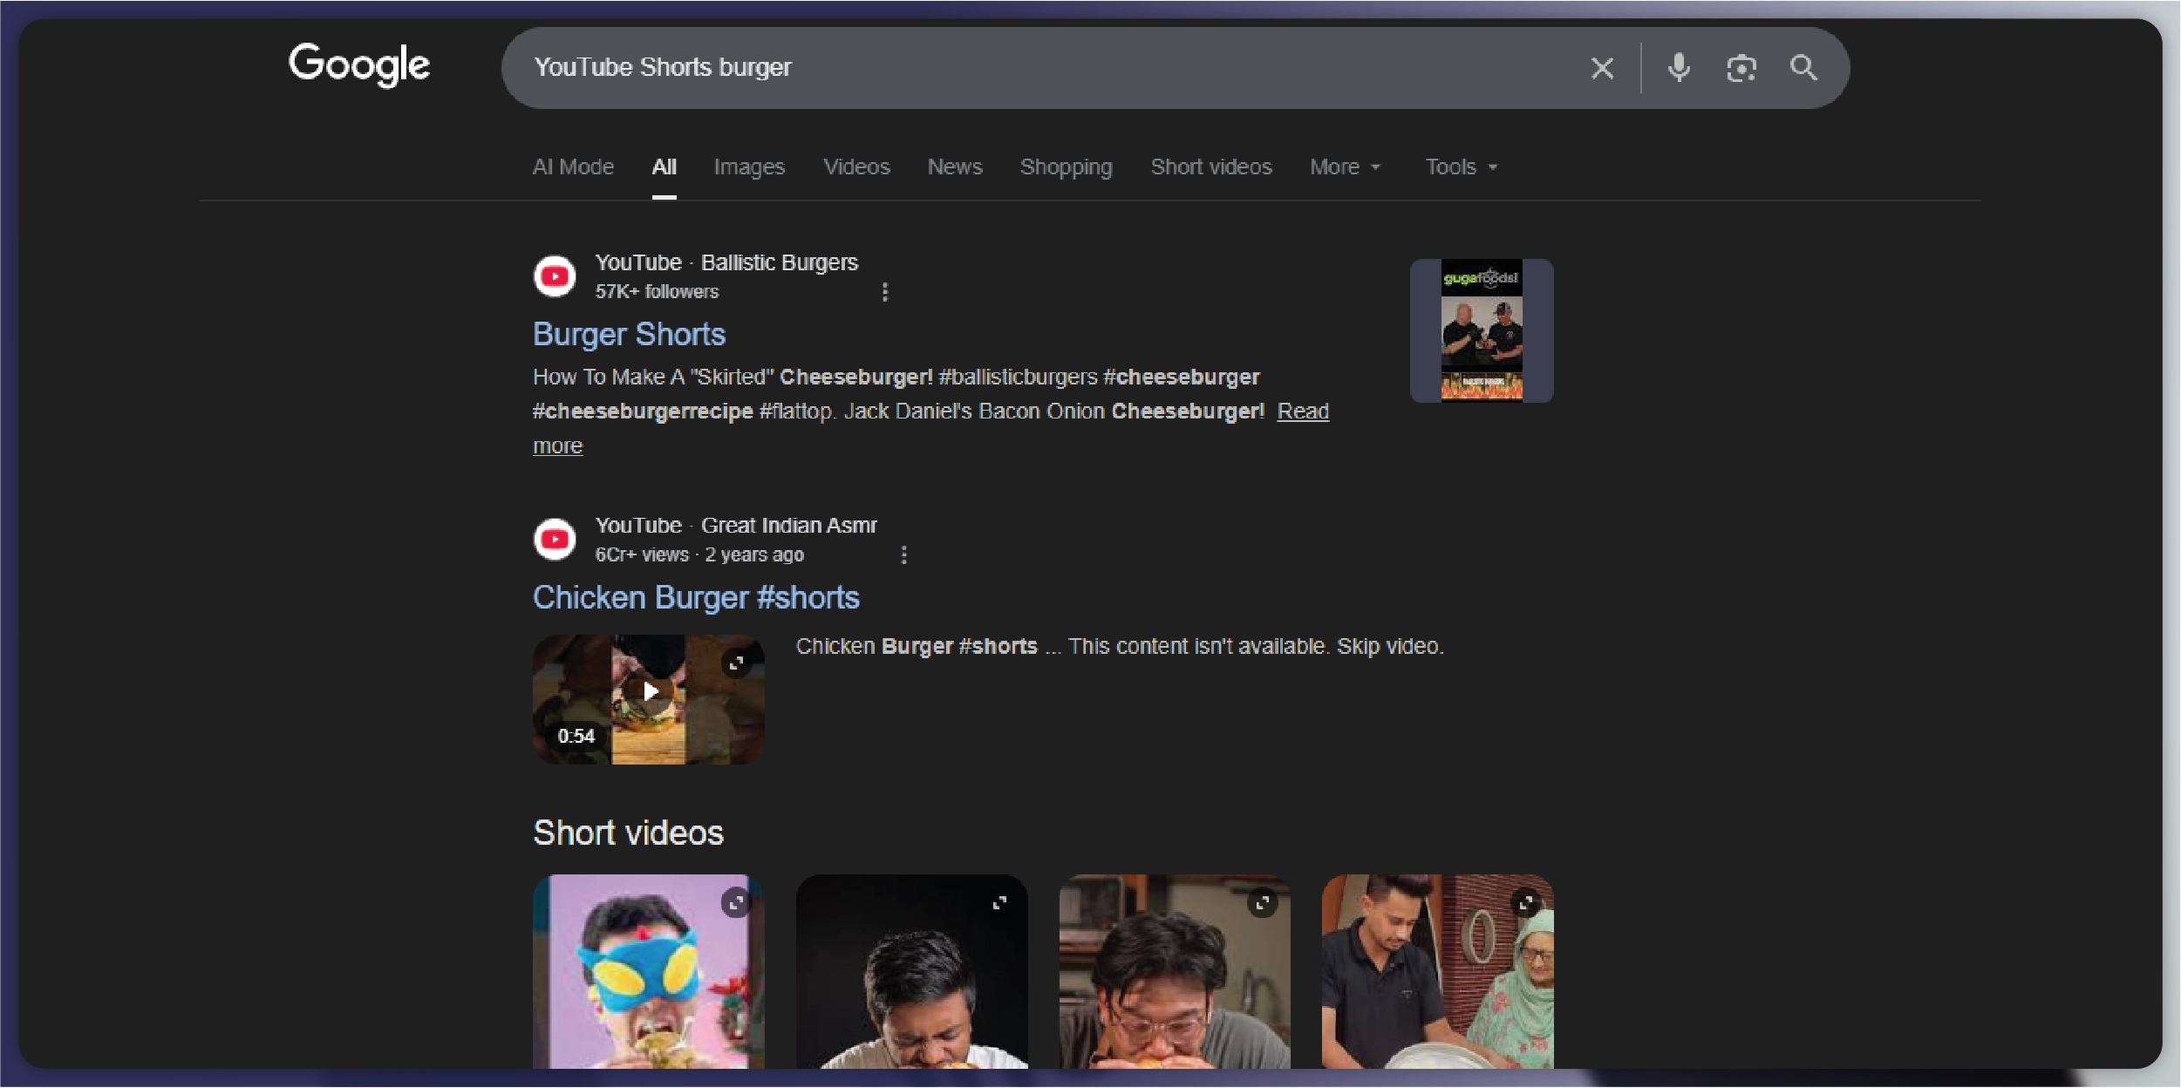2181x1088 pixels.
Task: Expand the blindfolded burger short video
Action: [x=735, y=903]
